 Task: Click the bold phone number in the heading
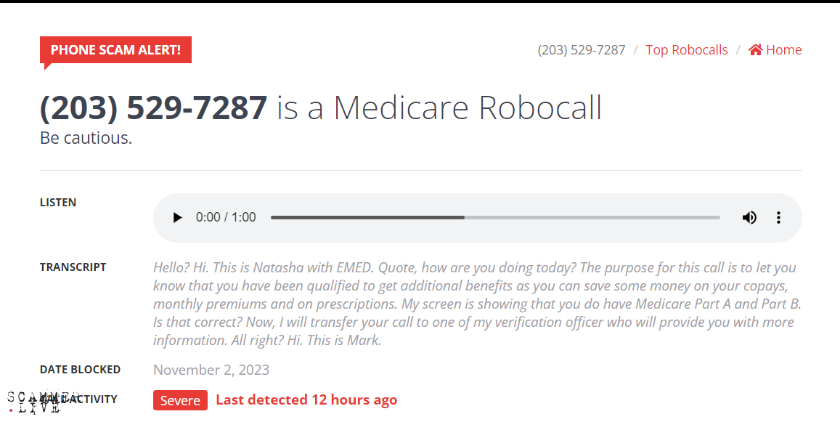click(153, 107)
